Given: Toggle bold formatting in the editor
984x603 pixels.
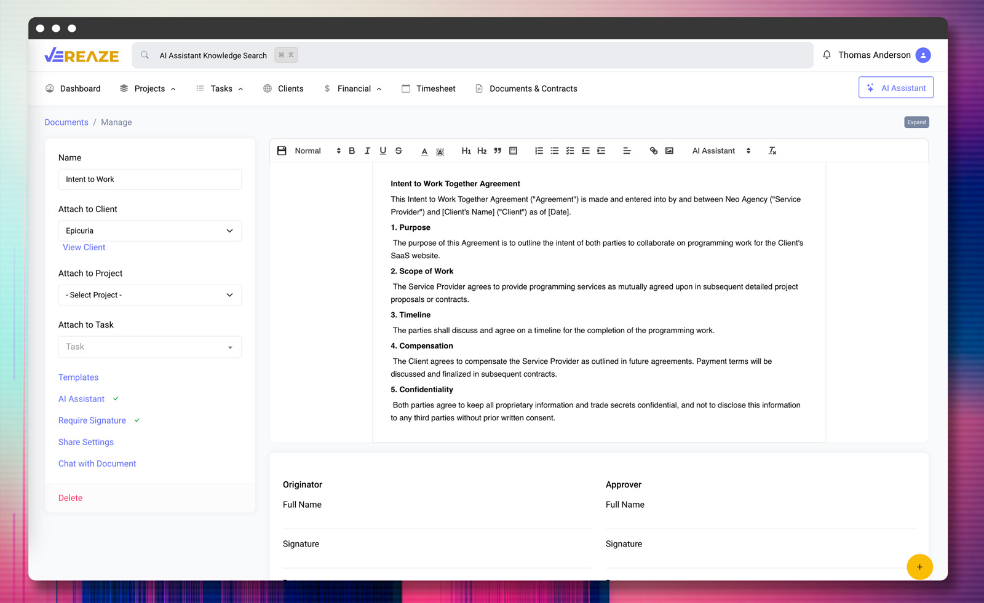Looking at the screenshot, I should (352, 151).
